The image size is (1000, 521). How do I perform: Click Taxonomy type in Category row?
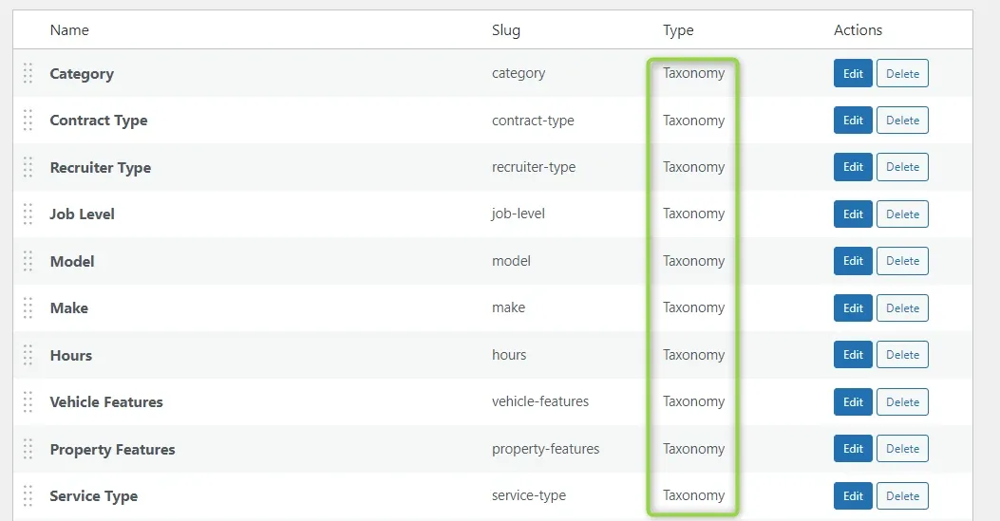[x=693, y=73]
